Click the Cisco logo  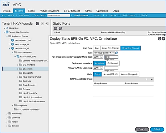6,4
